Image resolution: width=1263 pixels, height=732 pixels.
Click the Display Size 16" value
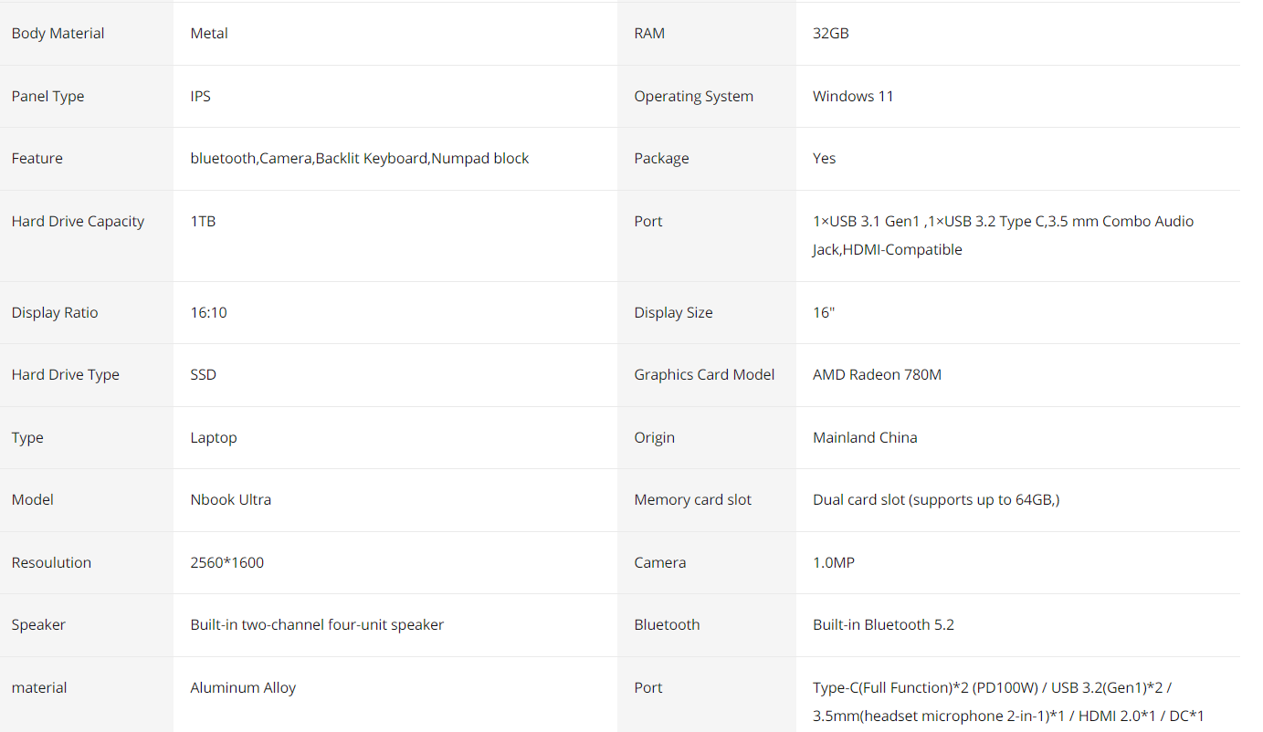point(823,313)
